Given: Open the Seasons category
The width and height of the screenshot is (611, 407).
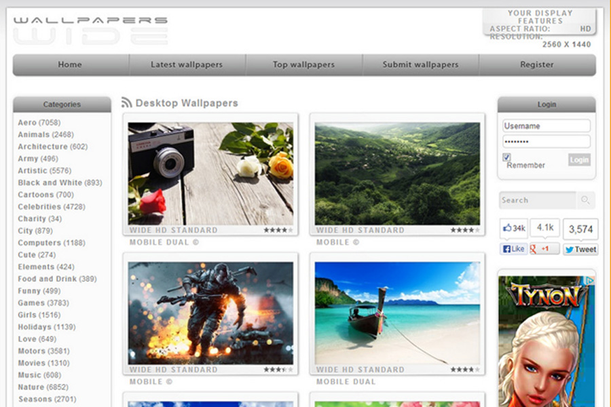Looking at the screenshot, I should (x=47, y=400).
